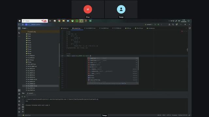Choose readline from the completion list
The height and width of the screenshot is (117, 209).
(113, 58)
